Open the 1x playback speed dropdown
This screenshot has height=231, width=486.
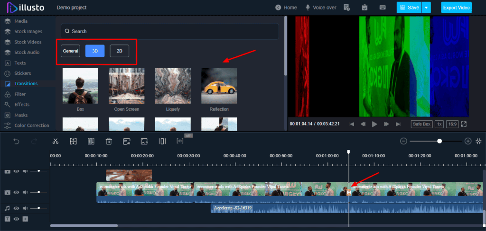point(439,124)
